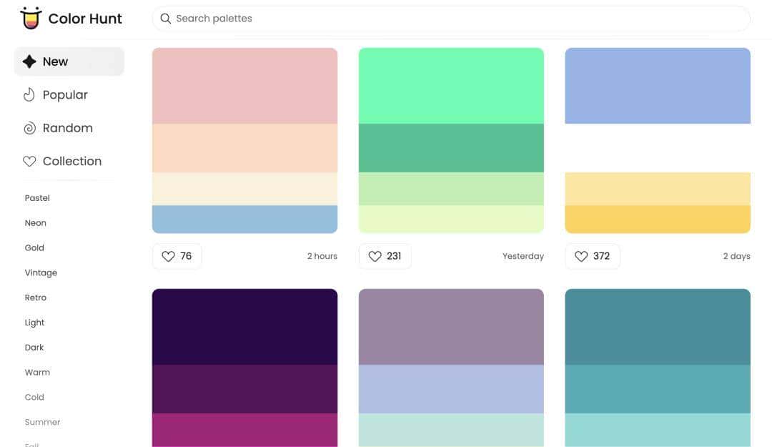Click the sparkle icon beside New
Viewport: 772px width, 447px height.
tap(29, 62)
